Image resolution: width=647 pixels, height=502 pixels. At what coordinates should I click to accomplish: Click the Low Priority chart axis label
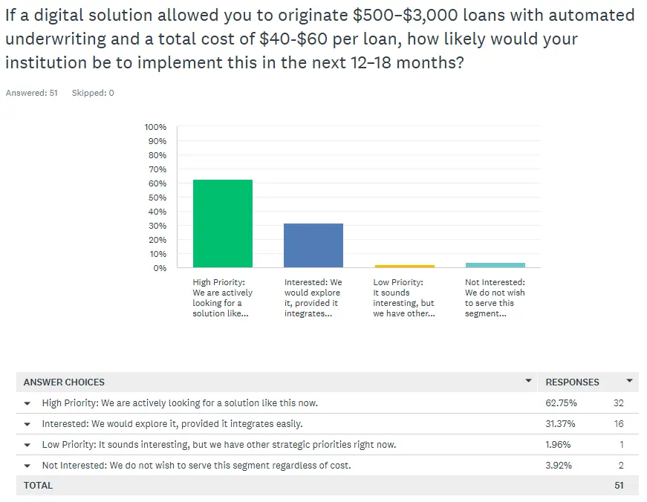coord(403,298)
